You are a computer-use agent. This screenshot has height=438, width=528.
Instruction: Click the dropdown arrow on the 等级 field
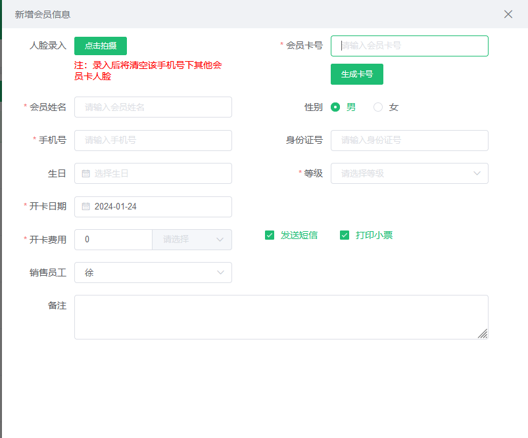coord(479,173)
